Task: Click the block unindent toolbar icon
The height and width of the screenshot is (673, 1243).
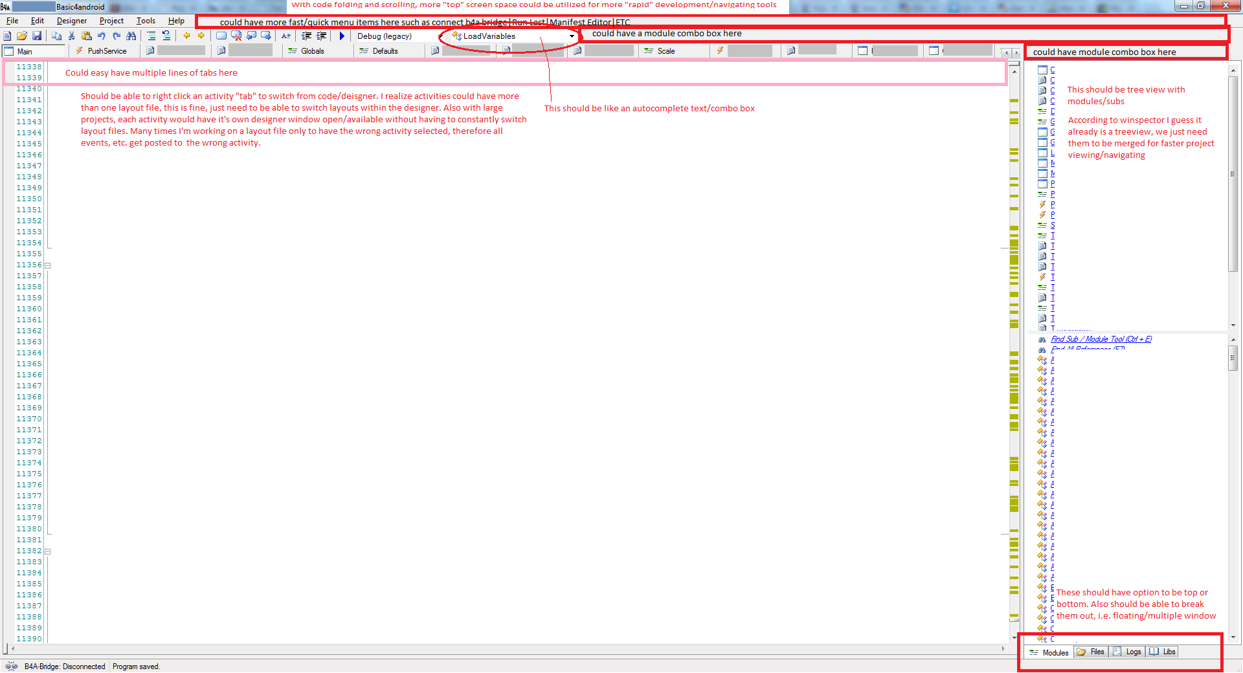Action: (x=166, y=36)
